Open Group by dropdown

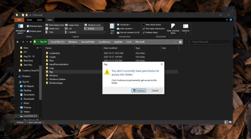pyautogui.click(x=124, y=25)
